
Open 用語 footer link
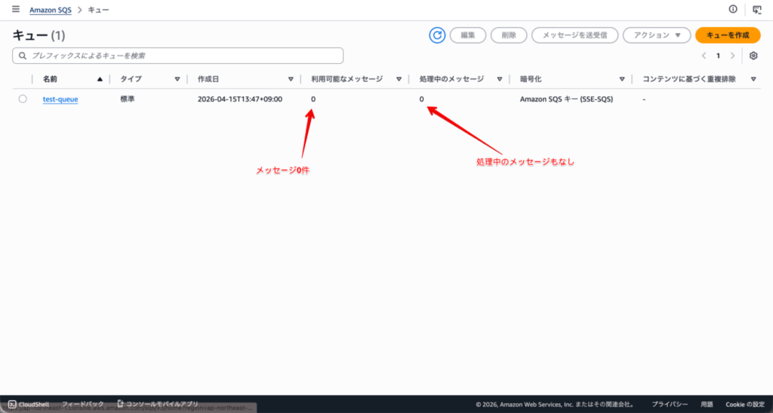pos(707,404)
